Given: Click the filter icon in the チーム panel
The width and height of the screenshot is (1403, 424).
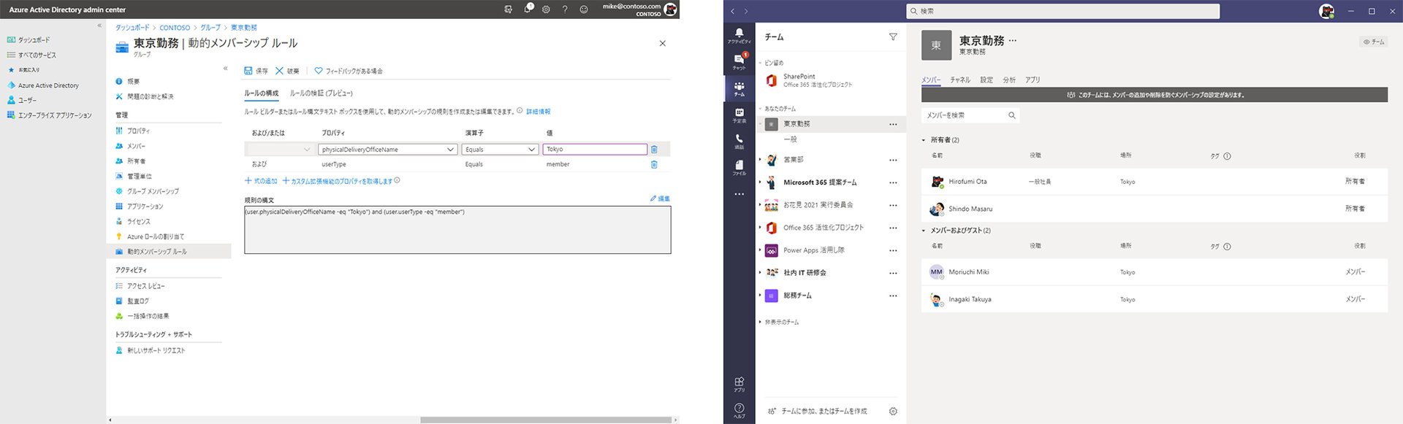Looking at the screenshot, I should tap(892, 36).
